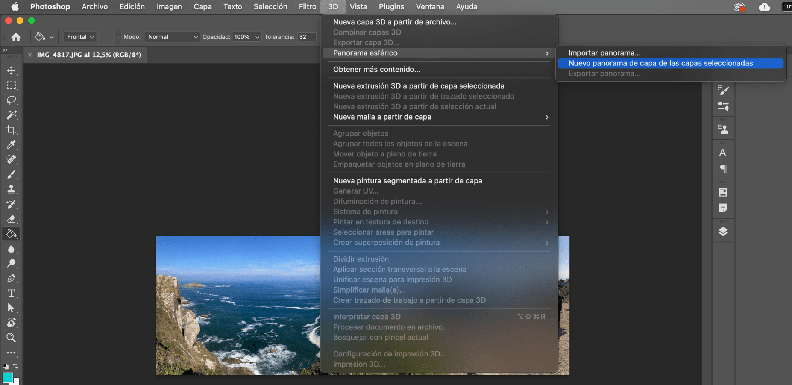Select the Move tool
The width and height of the screenshot is (792, 385).
click(x=11, y=71)
